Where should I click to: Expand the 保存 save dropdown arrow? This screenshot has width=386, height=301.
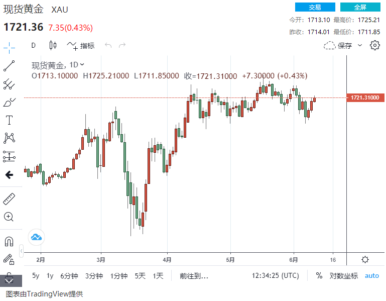[359, 45]
